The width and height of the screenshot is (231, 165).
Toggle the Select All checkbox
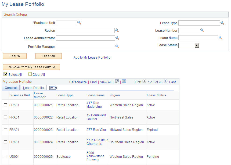[5, 74]
